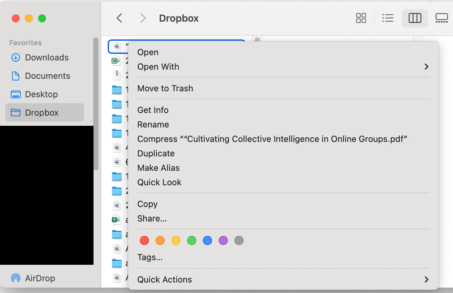Select Get Info from context menu
Image resolution: width=453 pixels, height=293 pixels.
153,110
